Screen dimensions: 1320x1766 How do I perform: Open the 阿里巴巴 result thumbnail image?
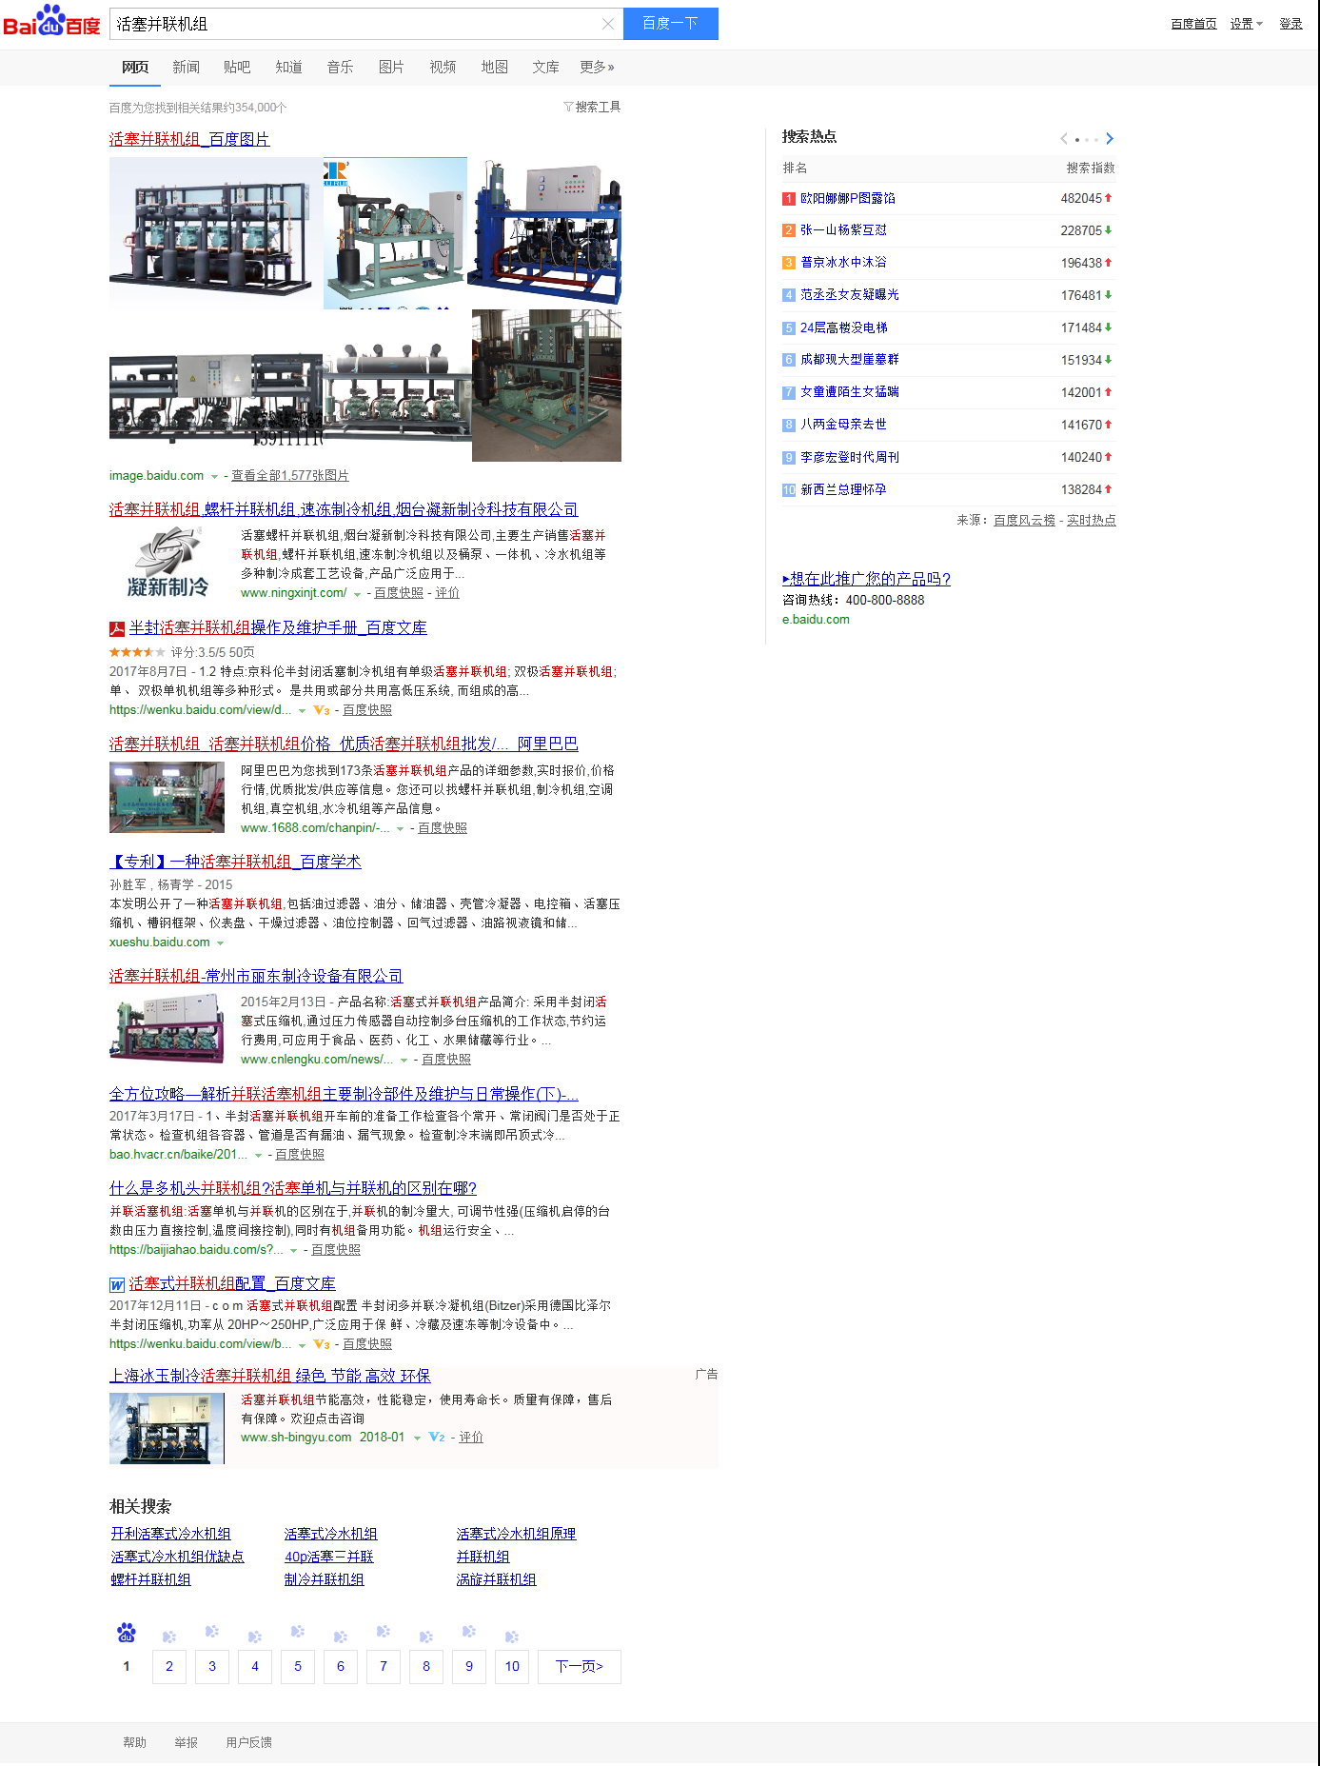click(x=167, y=797)
